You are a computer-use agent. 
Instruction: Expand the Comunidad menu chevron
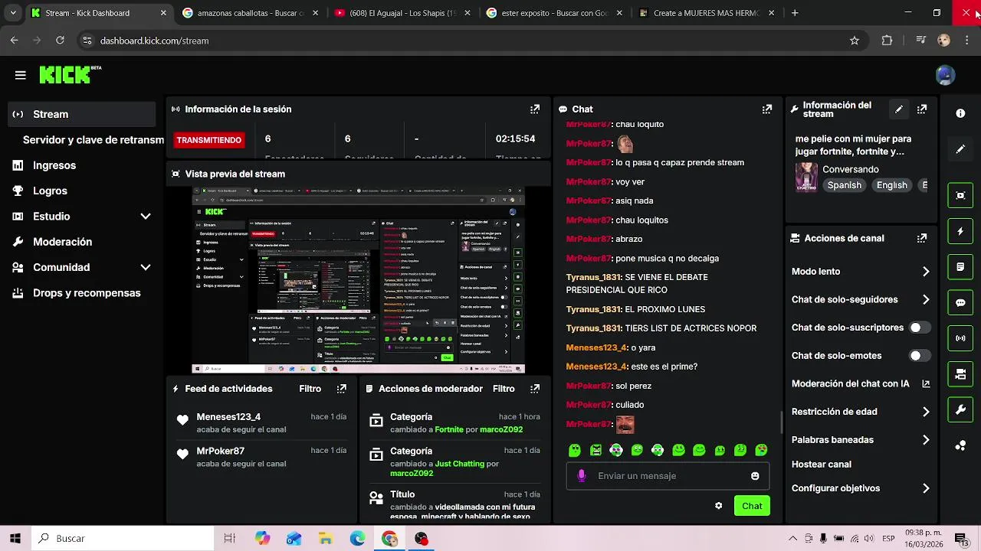(146, 268)
